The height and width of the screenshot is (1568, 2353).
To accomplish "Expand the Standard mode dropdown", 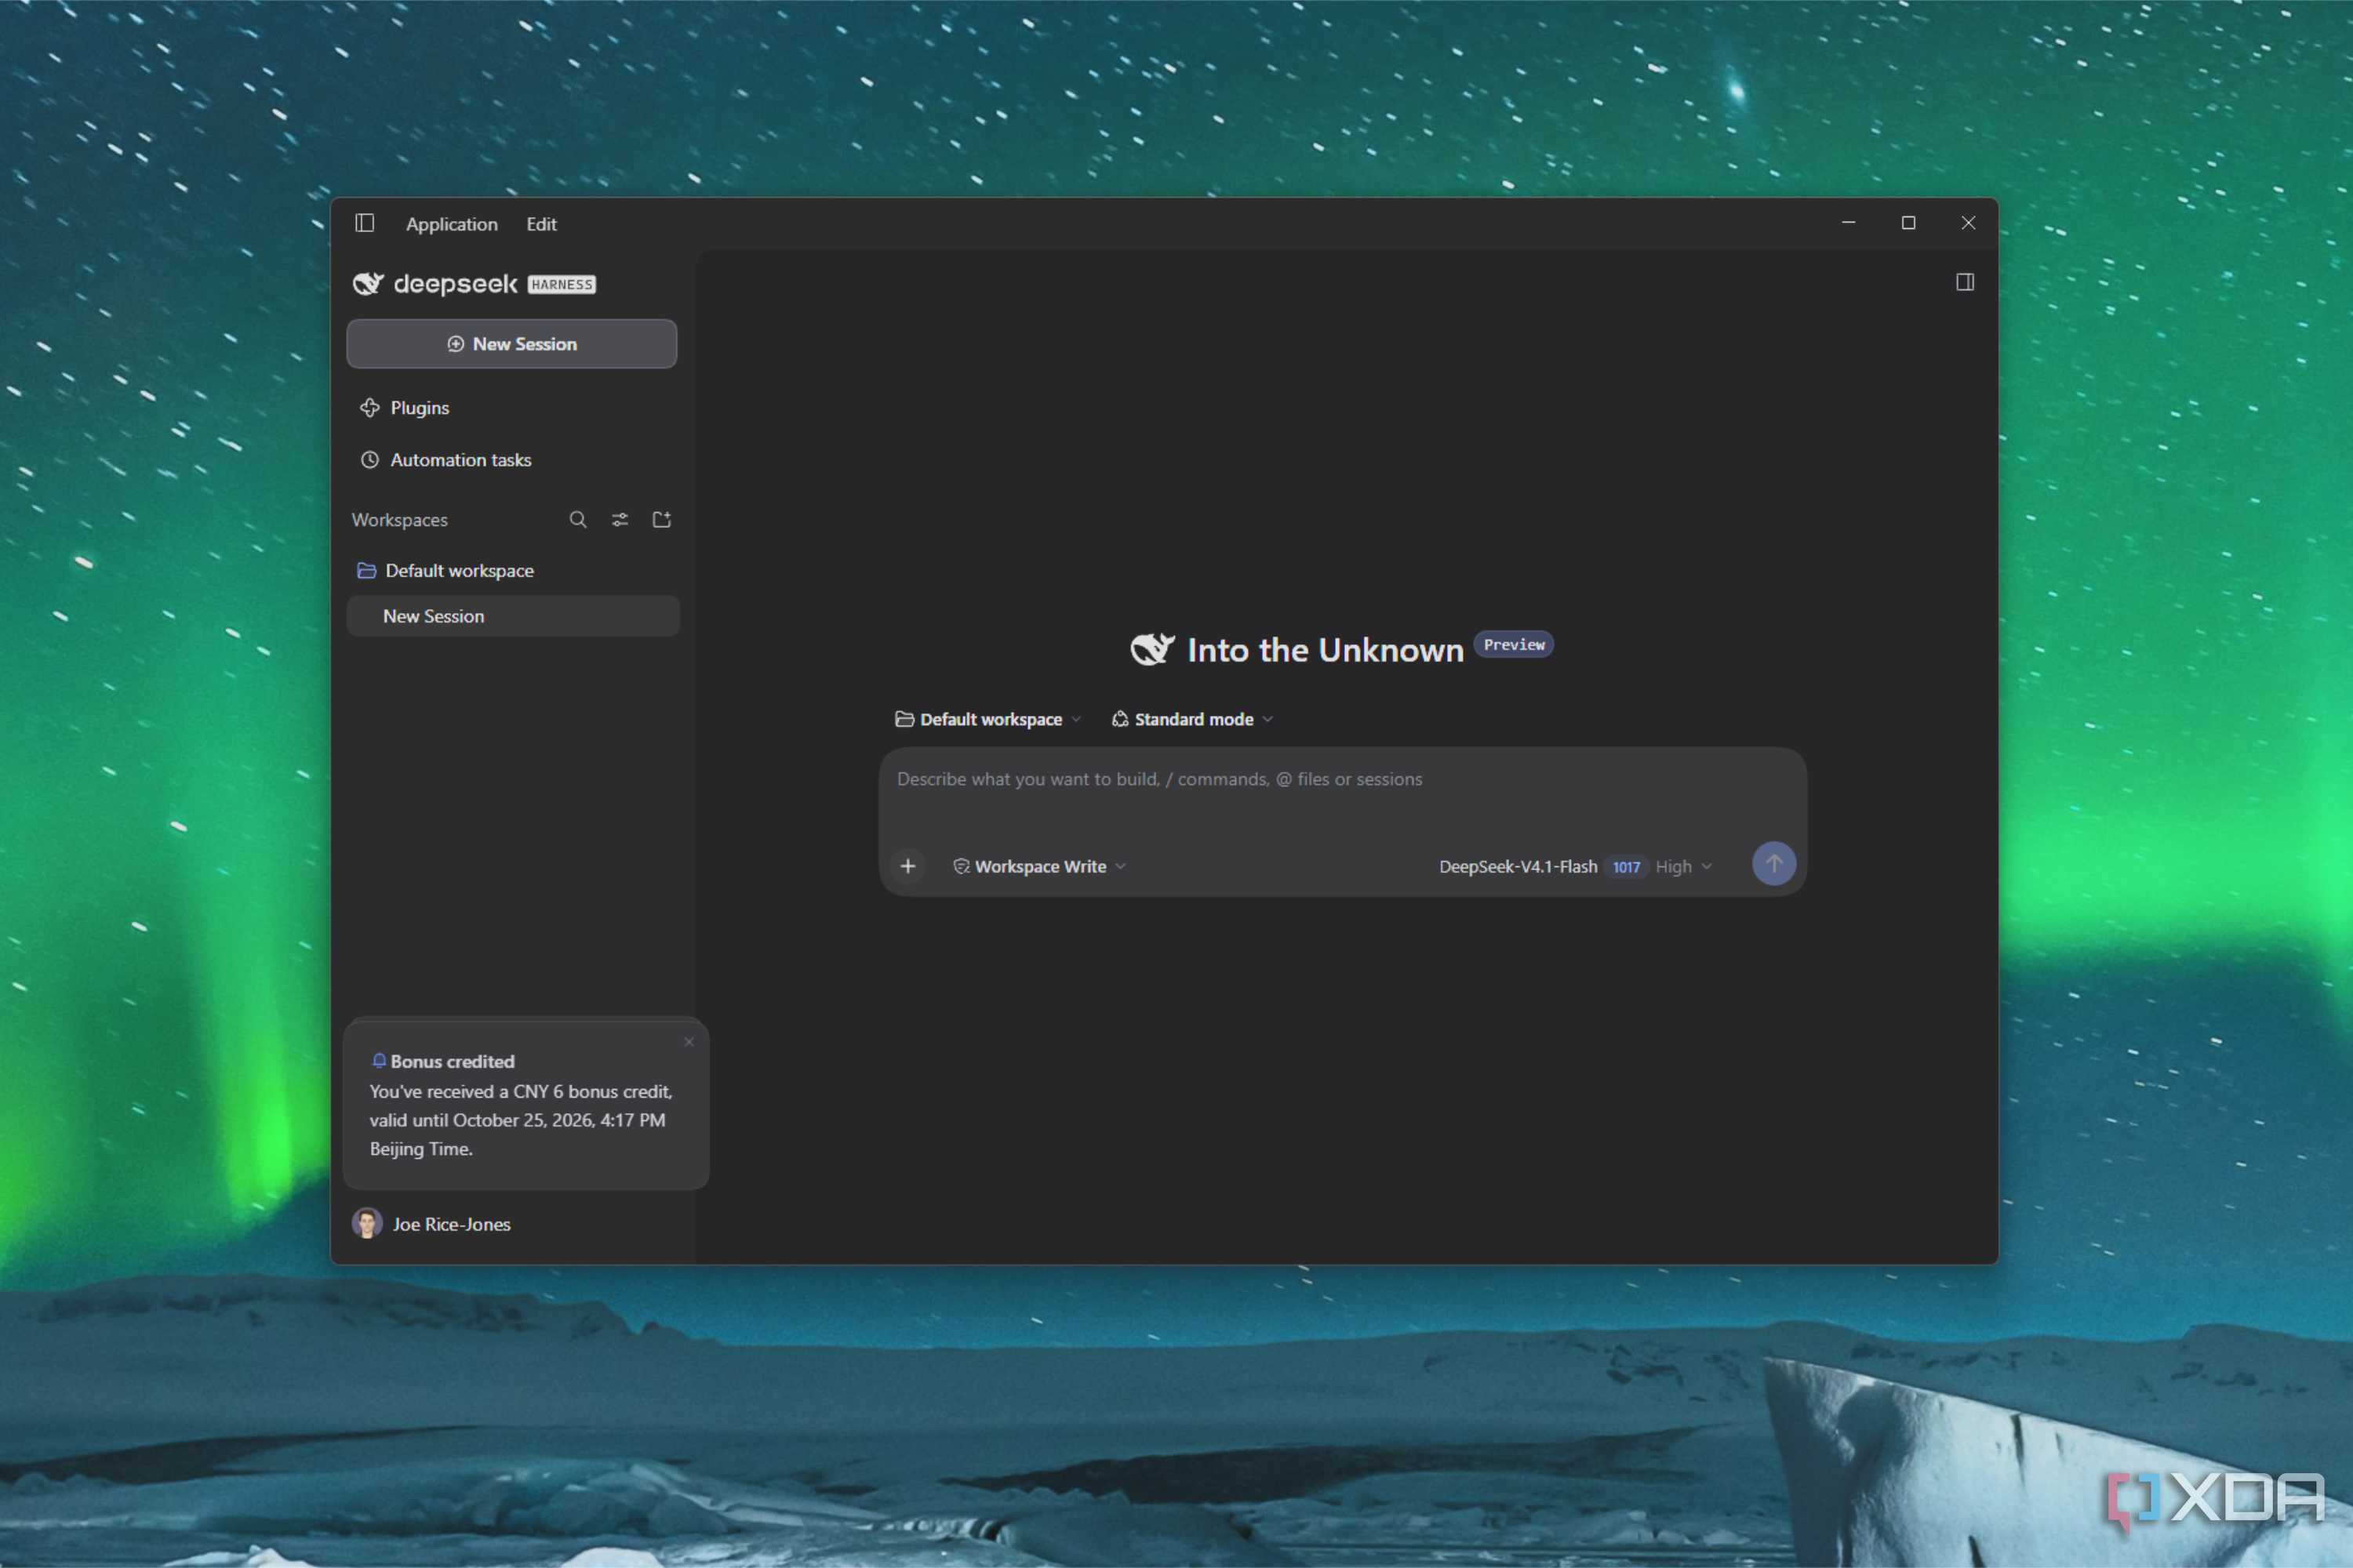I will pyautogui.click(x=1192, y=720).
